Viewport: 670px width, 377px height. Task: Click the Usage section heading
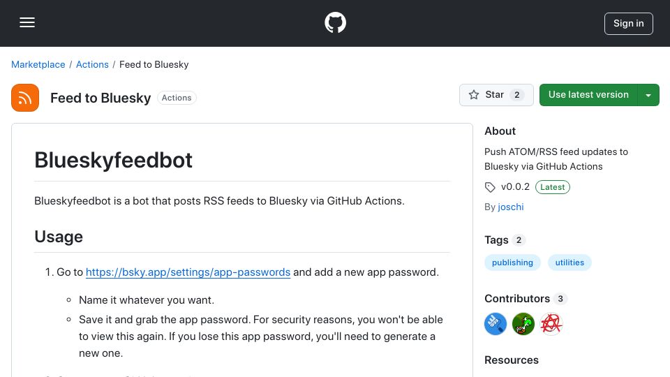point(59,237)
